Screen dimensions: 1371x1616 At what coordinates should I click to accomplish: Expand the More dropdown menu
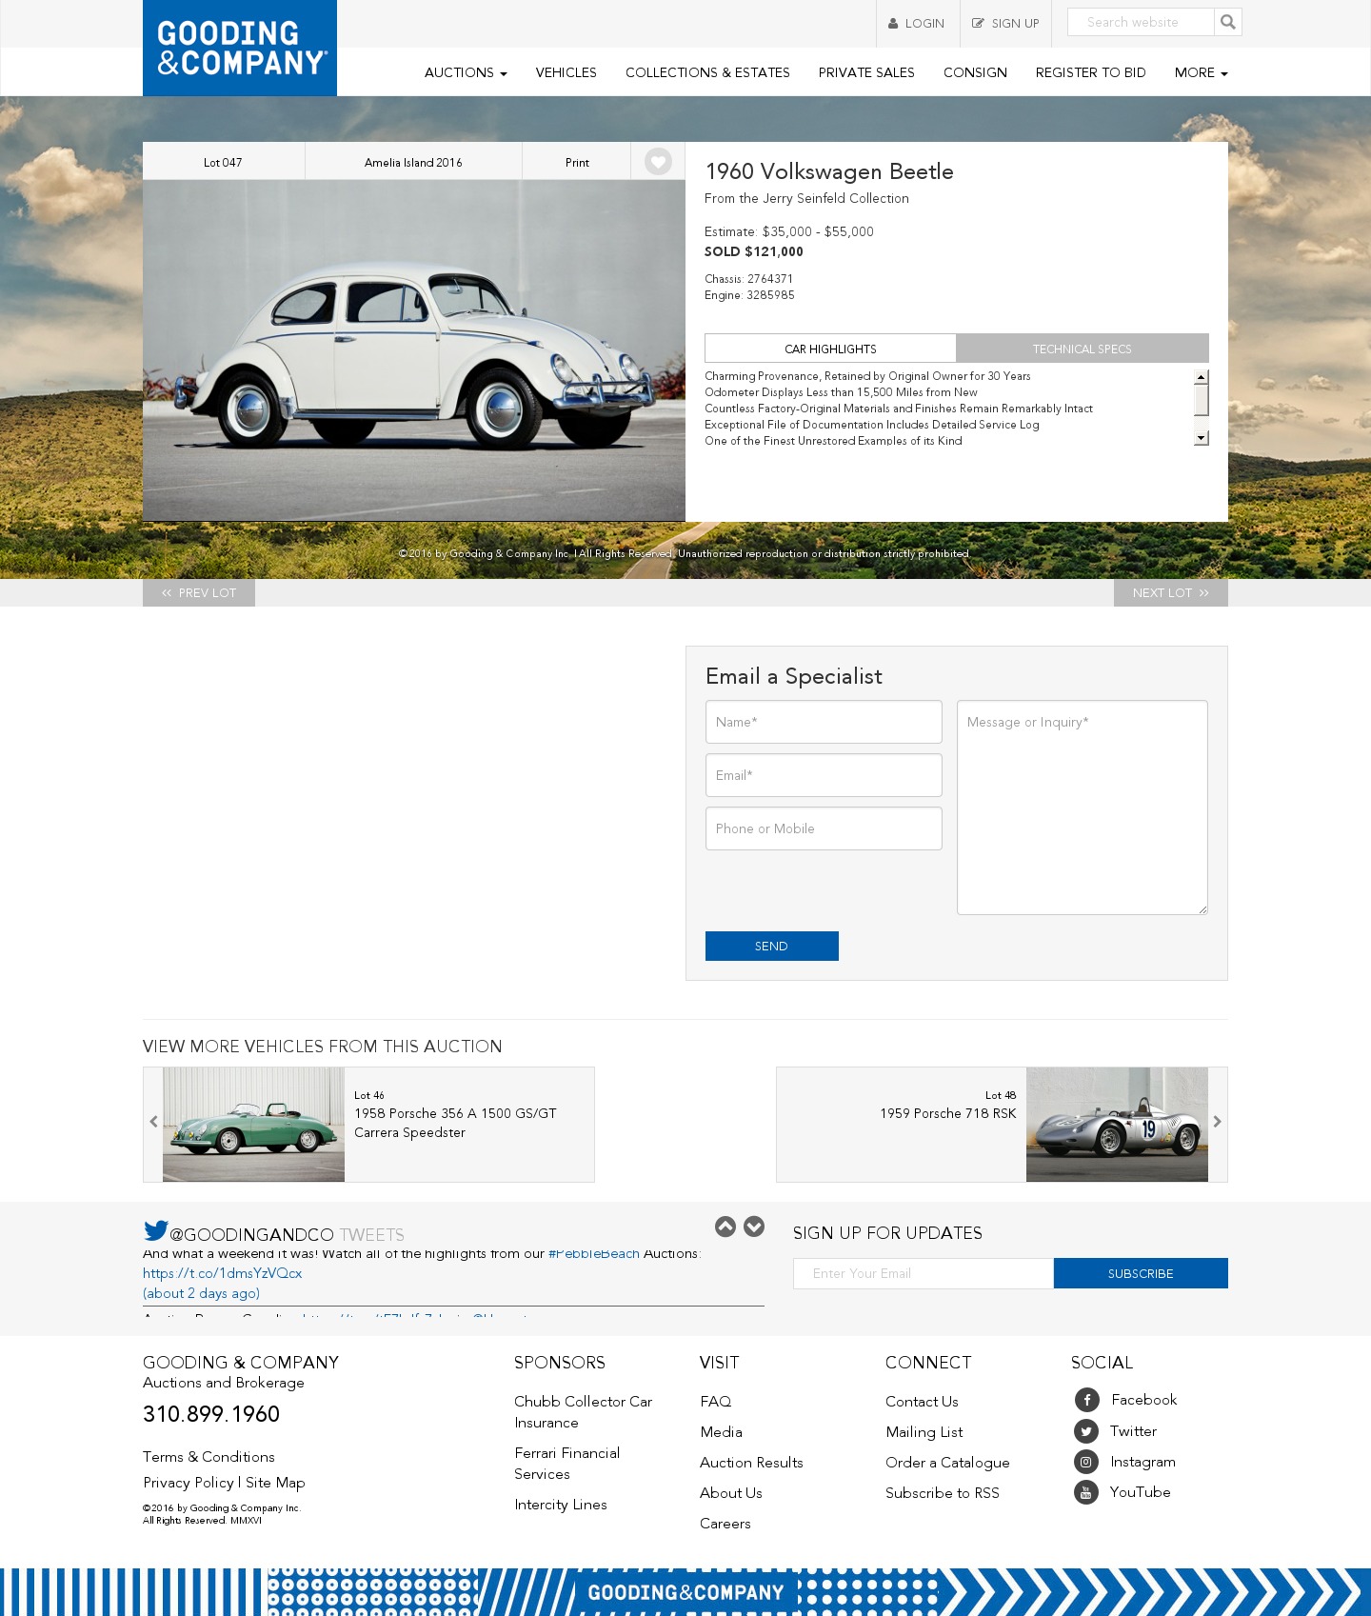[1201, 72]
